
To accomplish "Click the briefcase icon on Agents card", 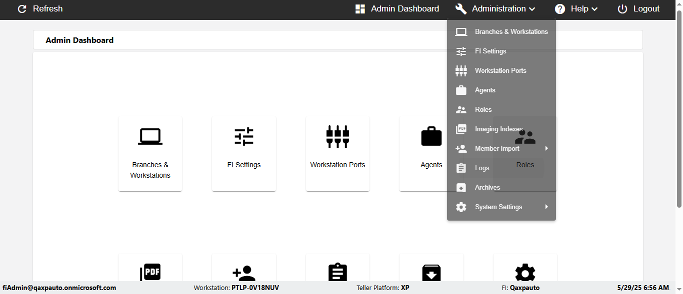I will pyautogui.click(x=431, y=136).
